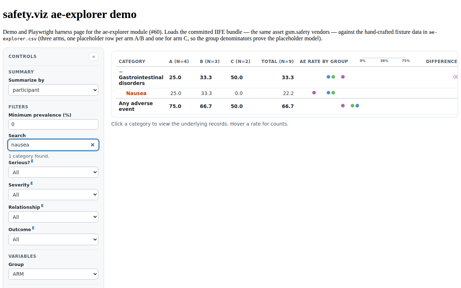This screenshot has height=288, width=461.
Task: Click the CONTROLS panel heading
Action: tap(23, 57)
